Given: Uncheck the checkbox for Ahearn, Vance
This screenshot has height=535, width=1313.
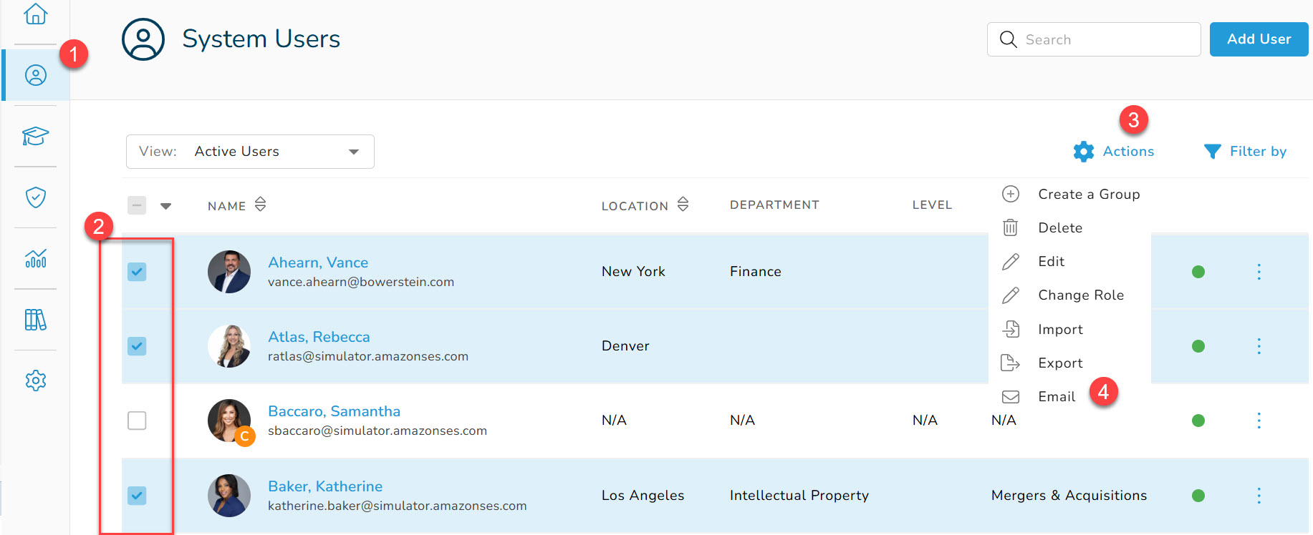Looking at the screenshot, I should point(137,272).
